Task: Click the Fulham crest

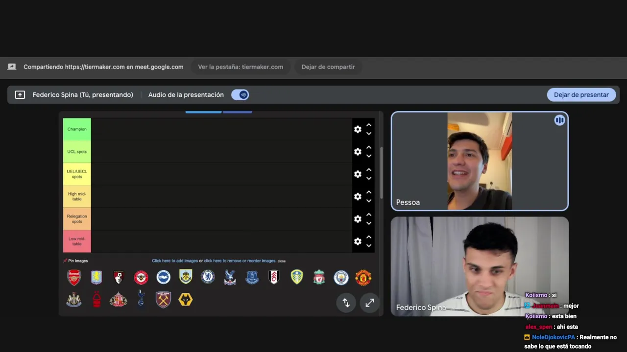Action: (x=274, y=278)
